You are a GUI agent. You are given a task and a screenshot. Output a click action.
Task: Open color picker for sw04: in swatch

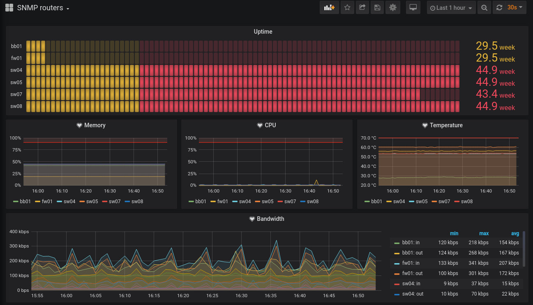coord(397,284)
